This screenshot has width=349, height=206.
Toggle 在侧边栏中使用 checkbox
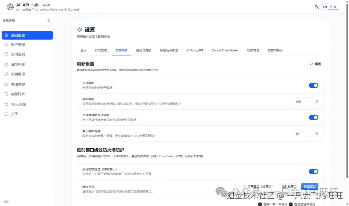pos(291,204)
